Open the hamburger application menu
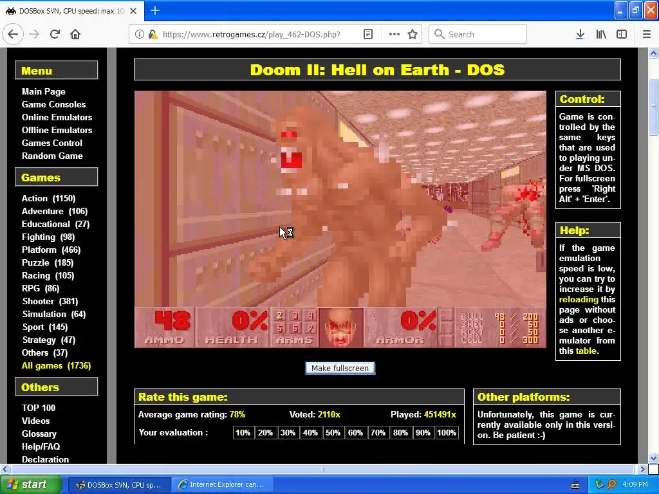This screenshot has width=659, height=494. click(647, 34)
